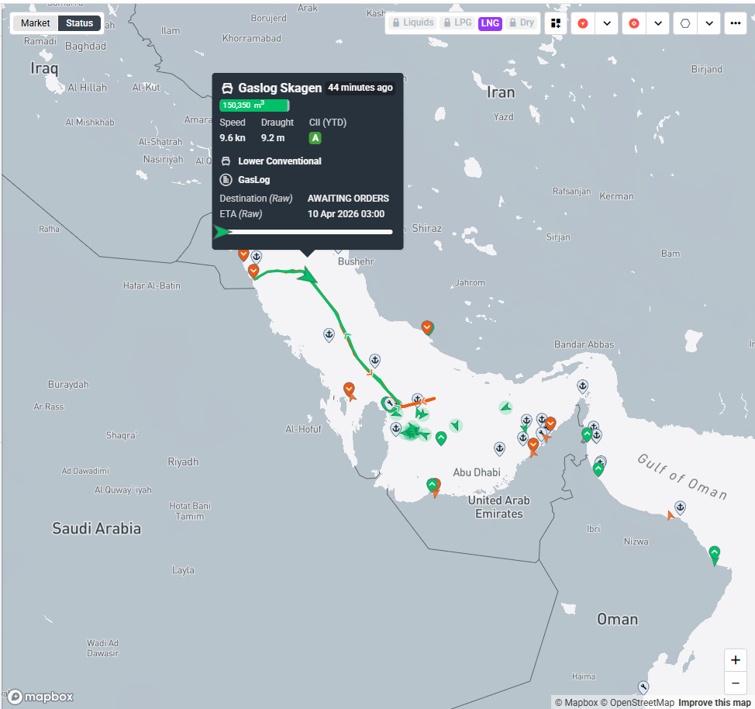Zoom out with the minus button
The width and height of the screenshot is (755, 709).
coord(736,683)
